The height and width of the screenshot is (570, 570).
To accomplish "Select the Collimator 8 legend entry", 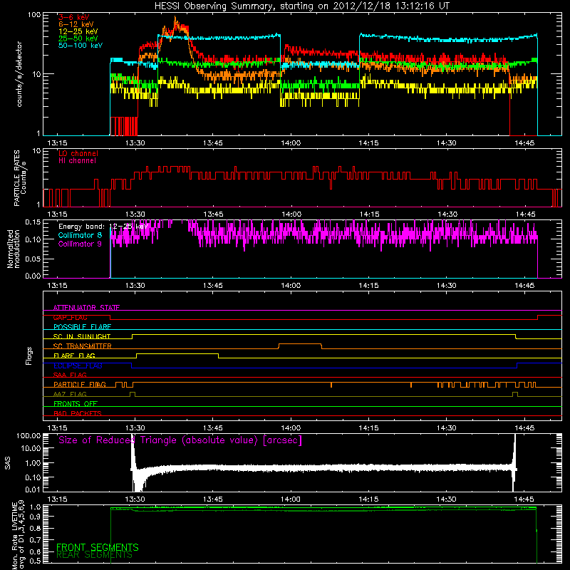I will point(80,235).
